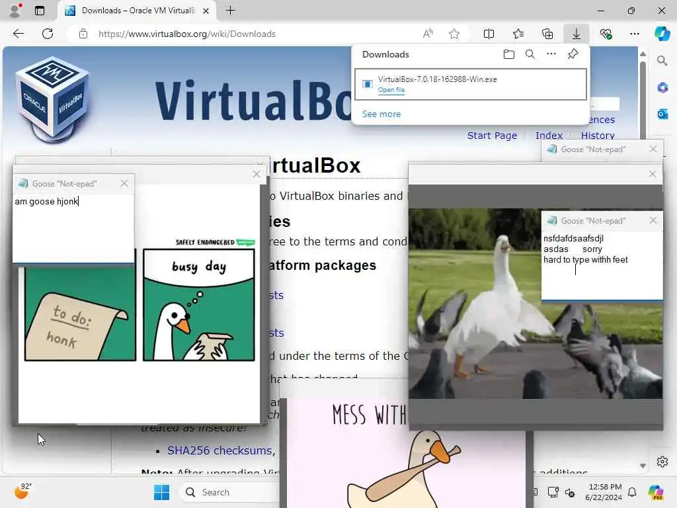Open Microsoft 365 sidebar icon
677x508 pixels.
[x=662, y=88]
